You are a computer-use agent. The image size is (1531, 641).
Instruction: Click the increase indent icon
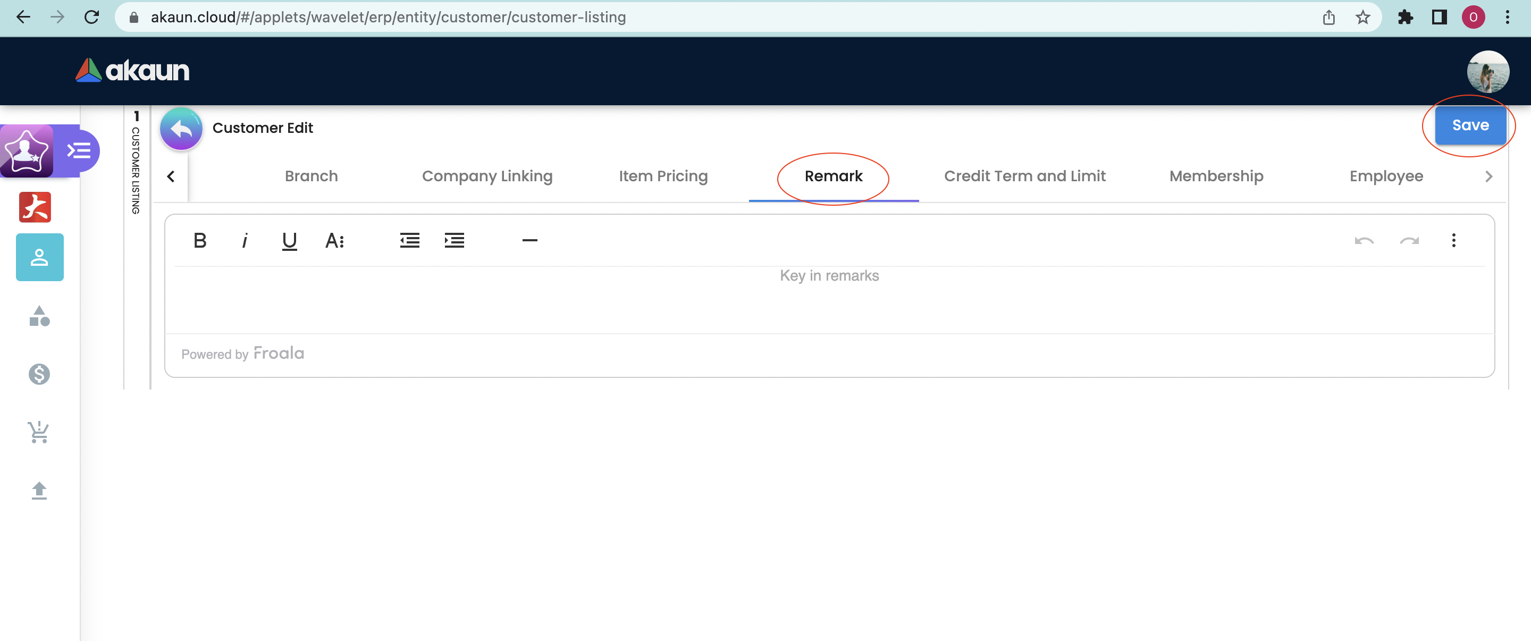pyautogui.click(x=454, y=241)
